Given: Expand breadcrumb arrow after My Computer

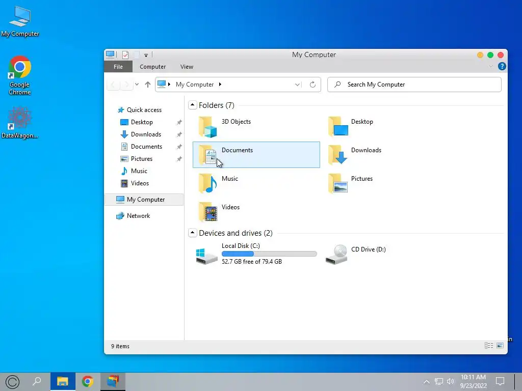Looking at the screenshot, I should [220, 85].
